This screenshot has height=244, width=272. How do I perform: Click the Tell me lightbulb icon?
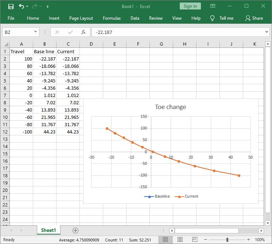(x=213, y=18)
